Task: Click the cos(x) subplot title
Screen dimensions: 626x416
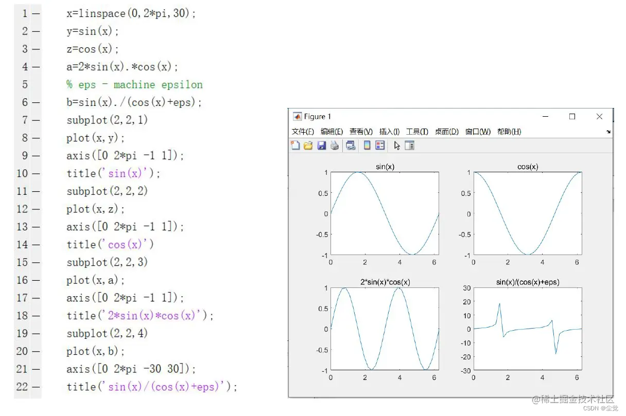Action: click(528, 167)
